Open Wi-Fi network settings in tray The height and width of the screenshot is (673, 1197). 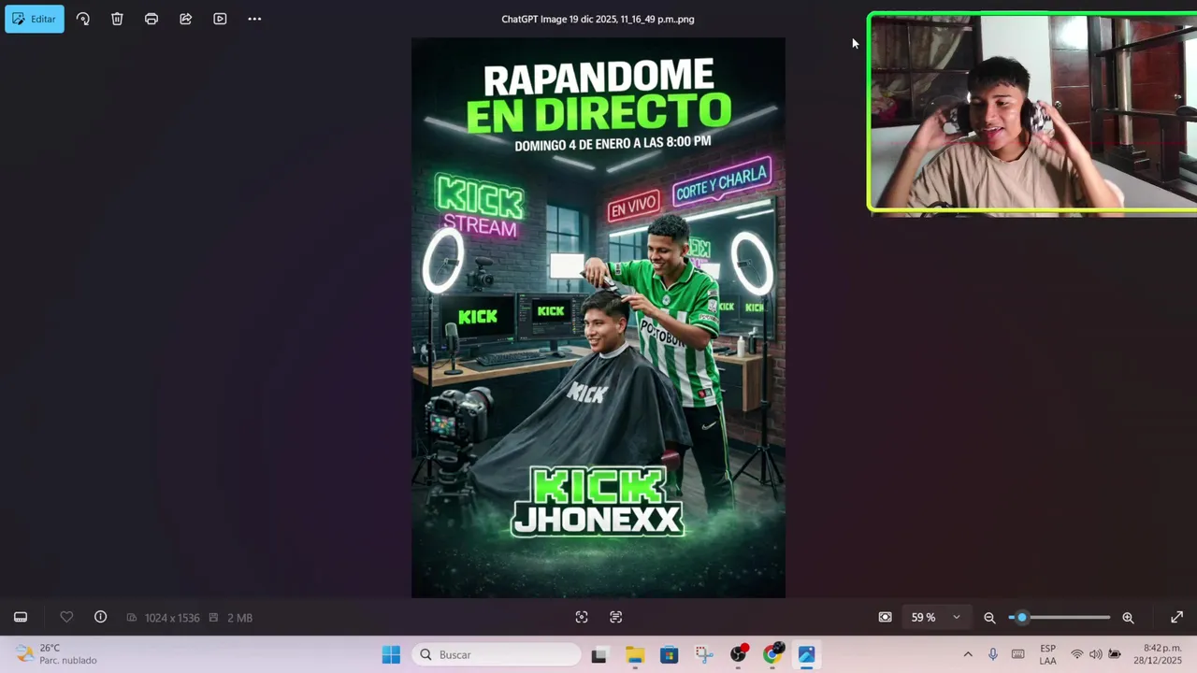click(x=1077, y=654)
